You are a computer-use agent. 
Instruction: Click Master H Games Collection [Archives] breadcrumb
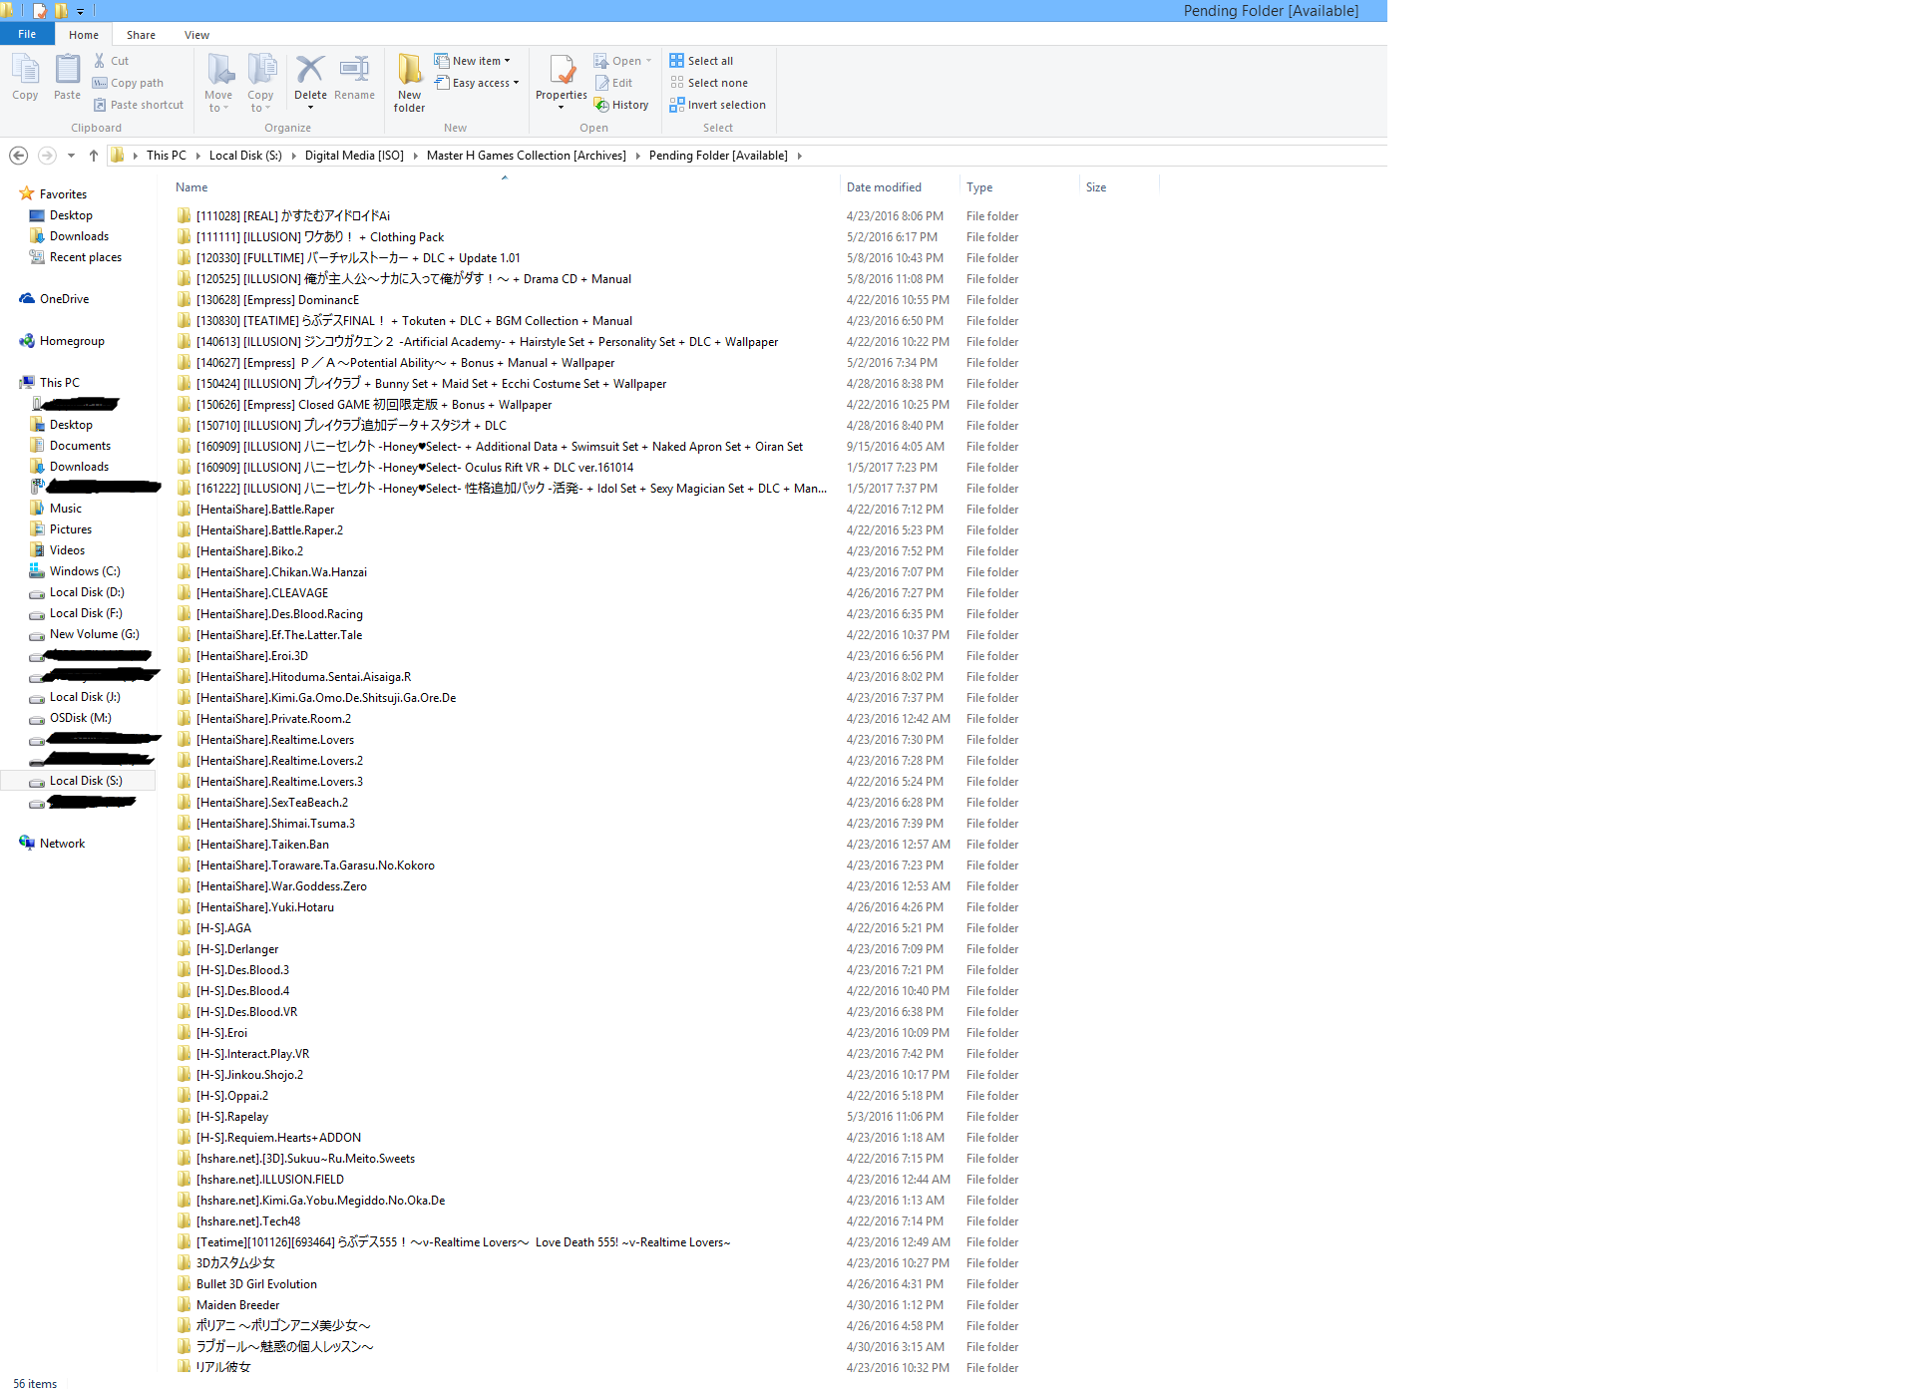point(527,156)
